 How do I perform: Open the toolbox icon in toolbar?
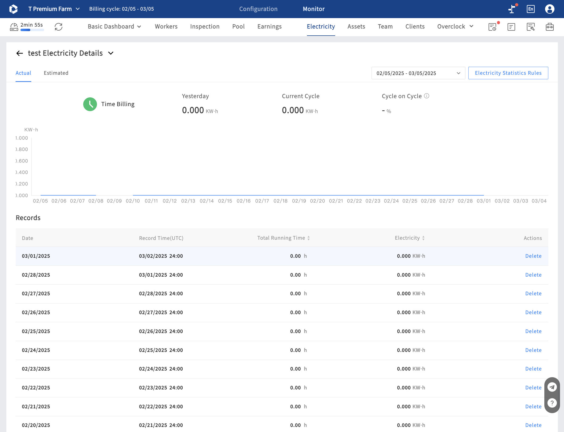(550, 27)
